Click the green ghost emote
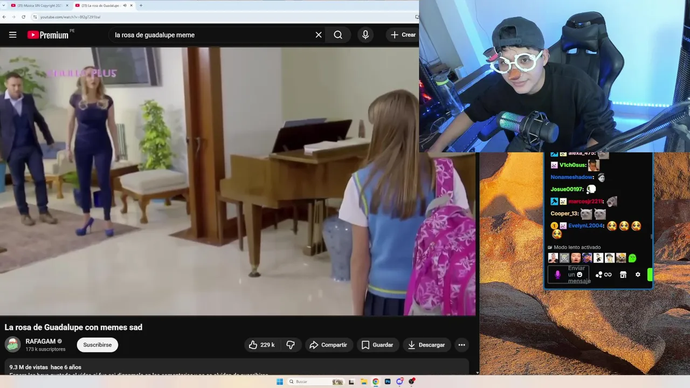690x388 pixels. pyautogui.click(x=632, y=258)
